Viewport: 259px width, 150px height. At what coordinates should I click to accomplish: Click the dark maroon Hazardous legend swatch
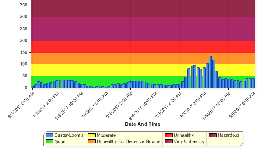pos(213,135)
